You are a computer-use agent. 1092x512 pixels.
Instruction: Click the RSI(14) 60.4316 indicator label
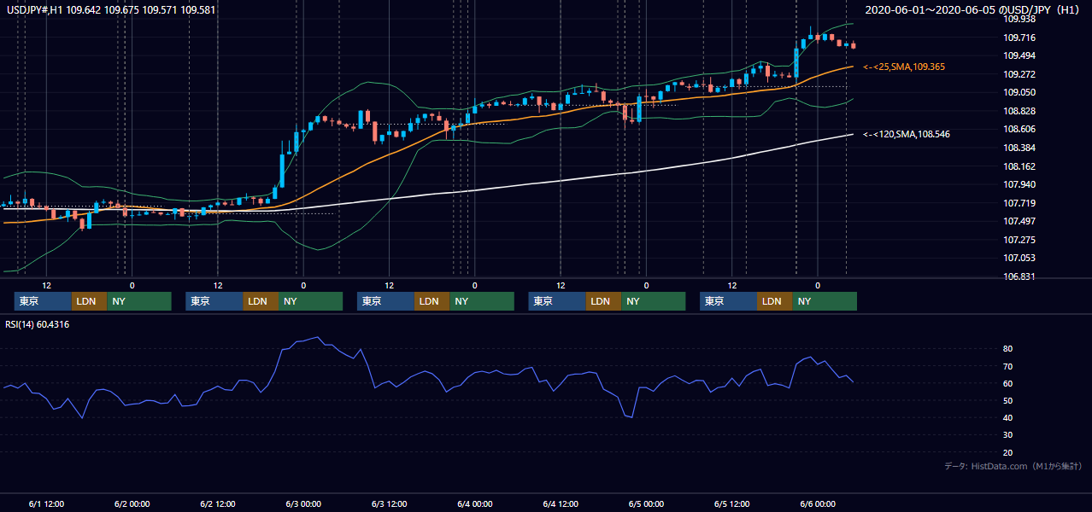37,324
